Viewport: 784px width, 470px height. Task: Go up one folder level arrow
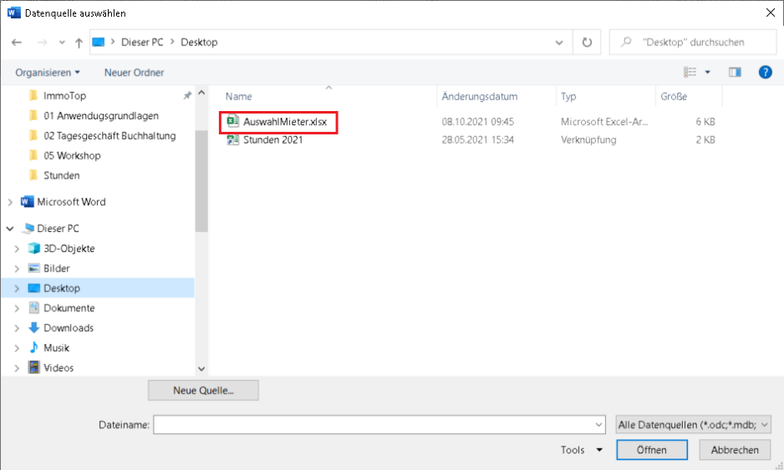(x=79, y=43)
